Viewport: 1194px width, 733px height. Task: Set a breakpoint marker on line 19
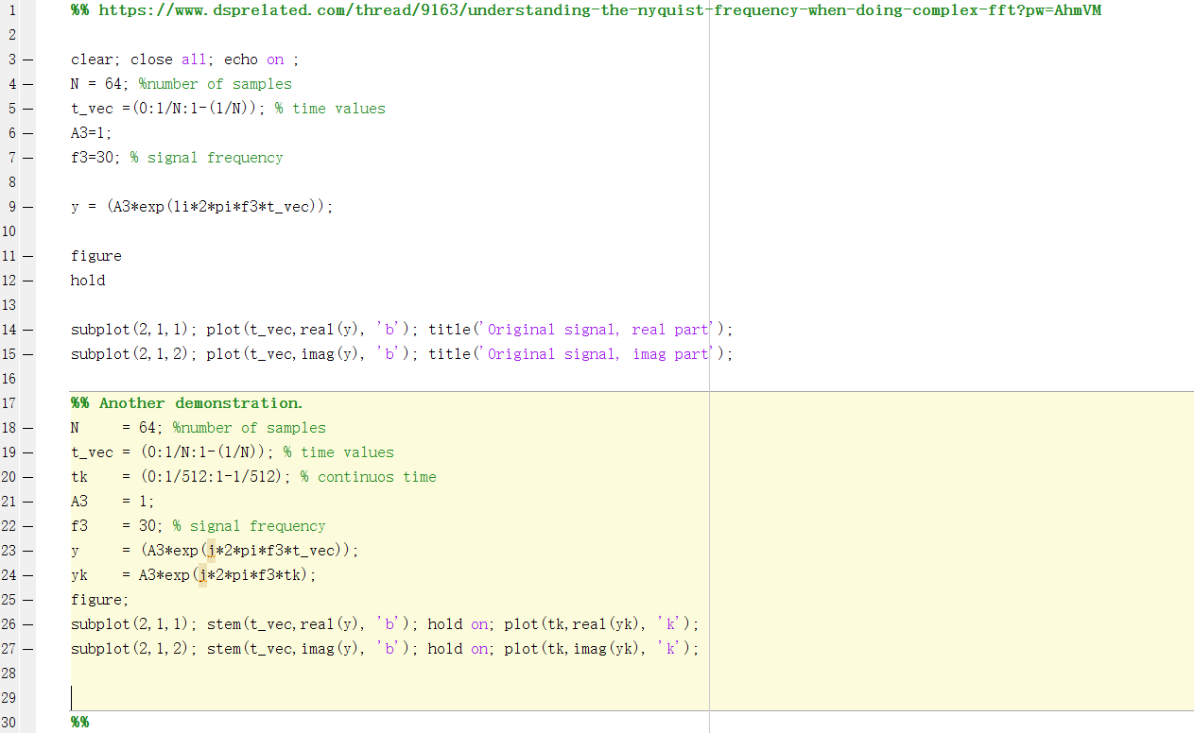(x=26, y=452)
